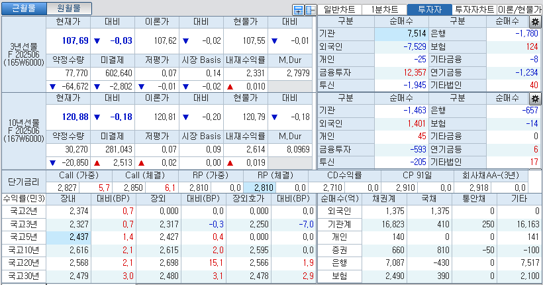Select the 투자자차트 tab
The image size is (543, 285).
click(x=475, y=9)
